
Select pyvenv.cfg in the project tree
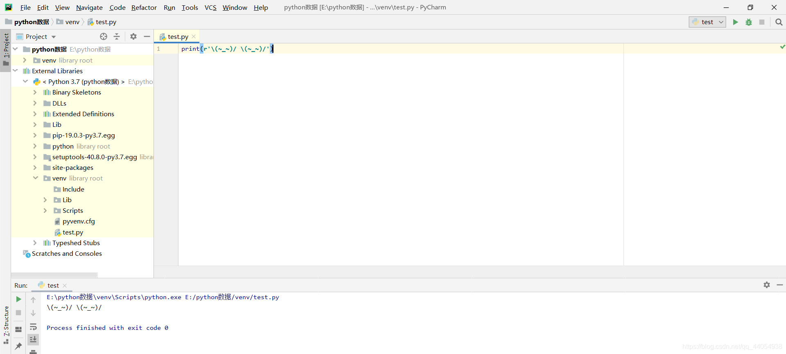(78, 221)
